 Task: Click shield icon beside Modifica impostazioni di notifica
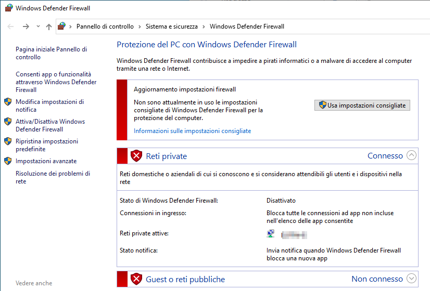pos(8,102)
